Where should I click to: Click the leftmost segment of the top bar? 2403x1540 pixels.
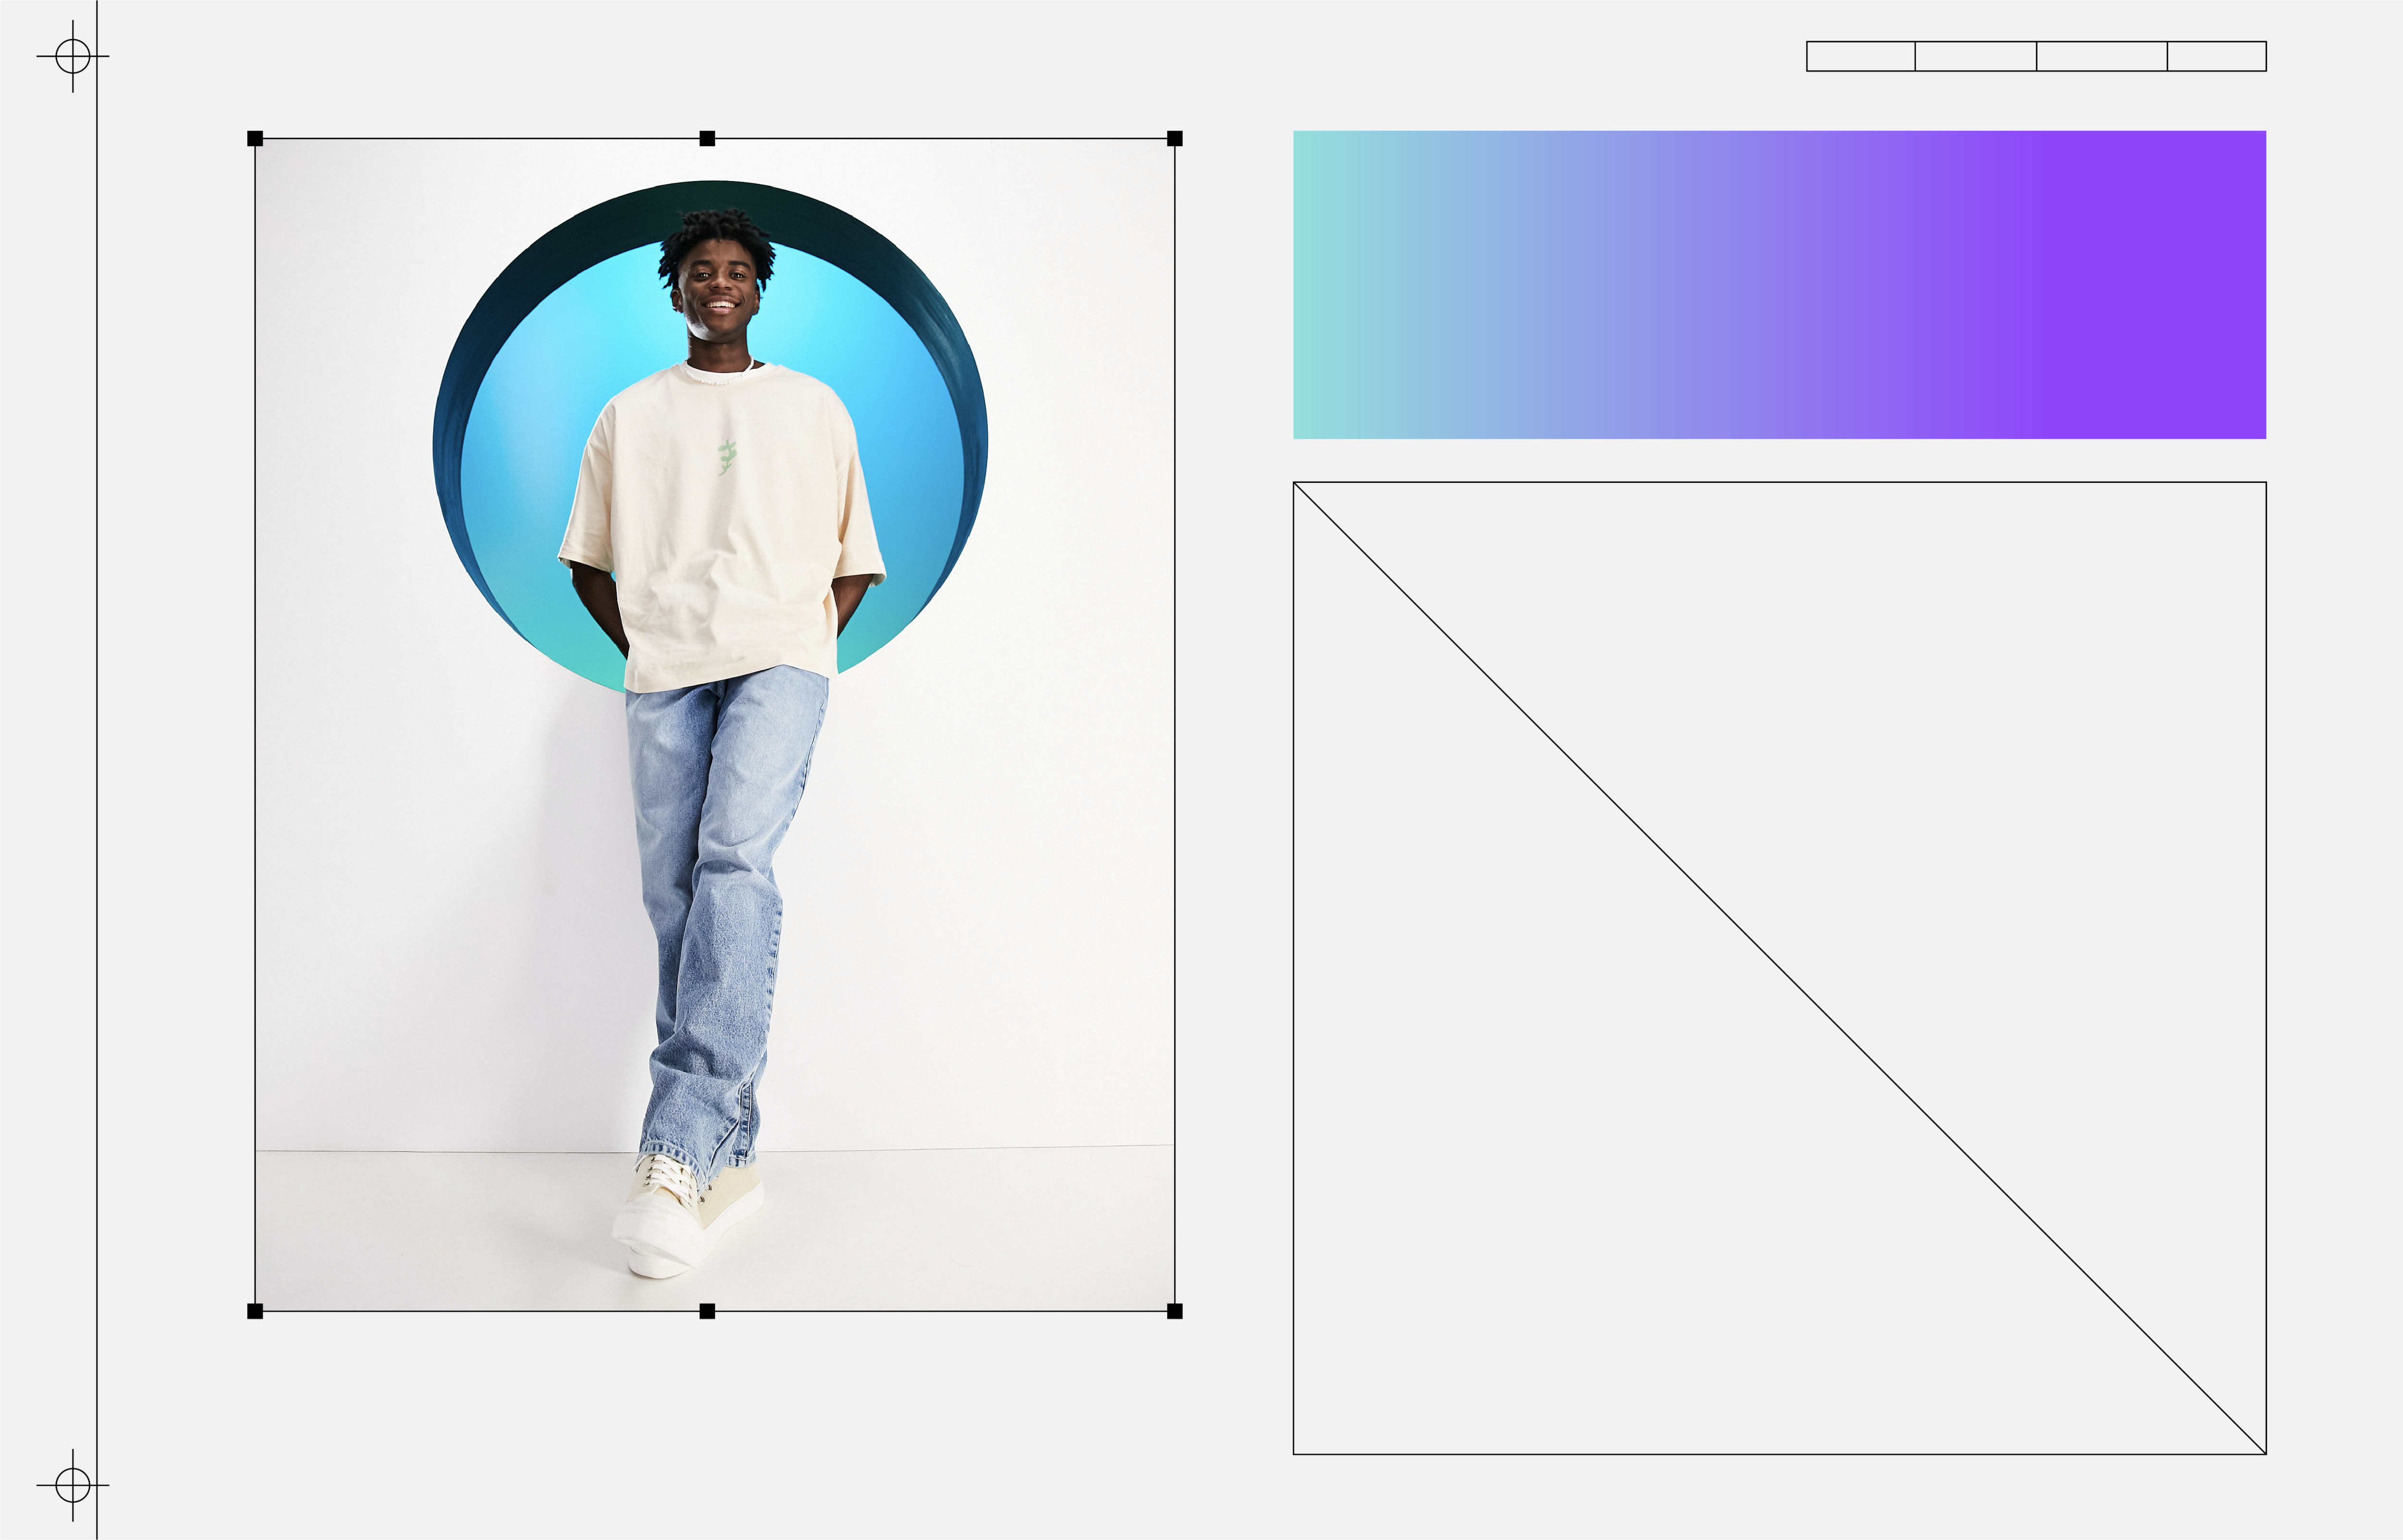[1861, 56]
